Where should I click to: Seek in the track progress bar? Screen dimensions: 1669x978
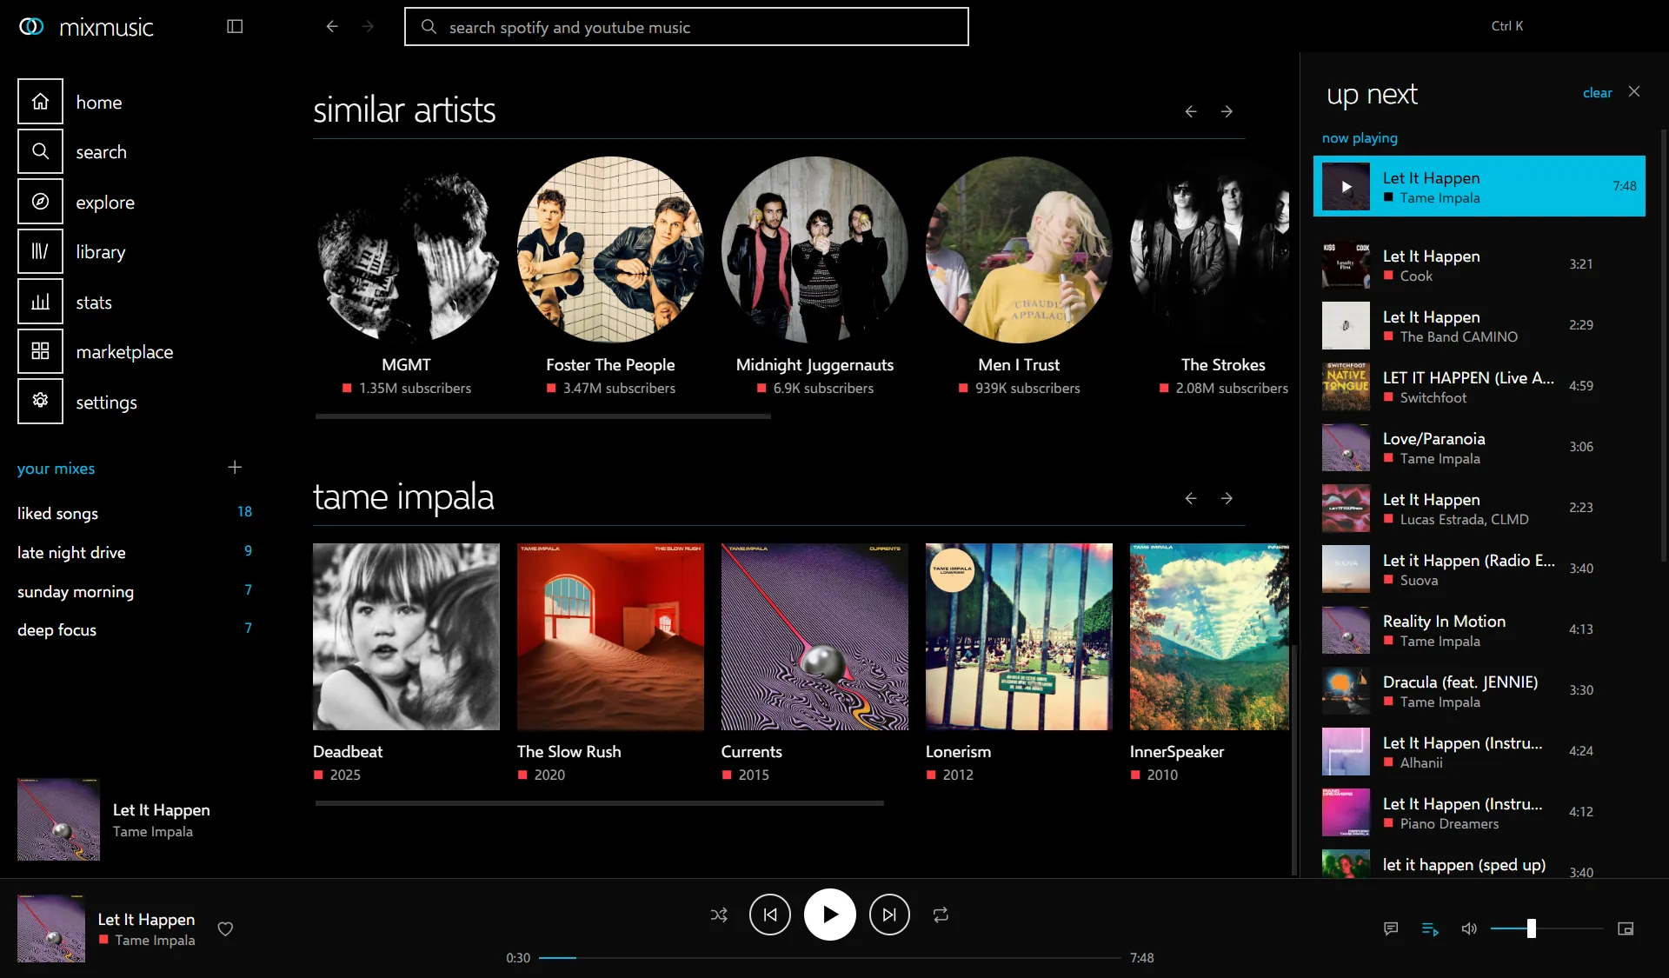829,957
